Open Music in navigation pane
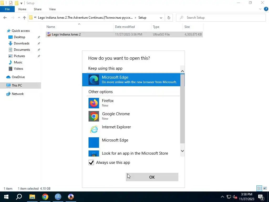Screen dimensions: 269x202 coord(18,62)
